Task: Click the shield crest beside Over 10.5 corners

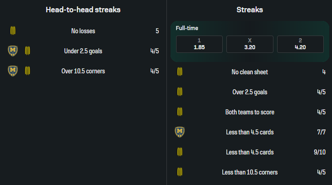Action: 13,71
